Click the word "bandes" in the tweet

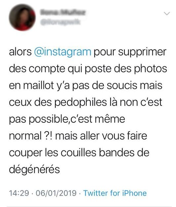pos(117,153)
